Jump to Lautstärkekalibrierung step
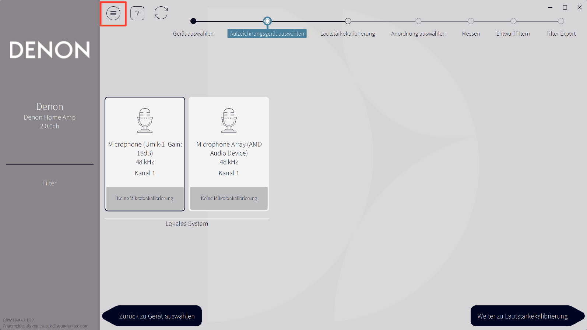This screenshot has height=330, width=587. (x=348, y=33)
